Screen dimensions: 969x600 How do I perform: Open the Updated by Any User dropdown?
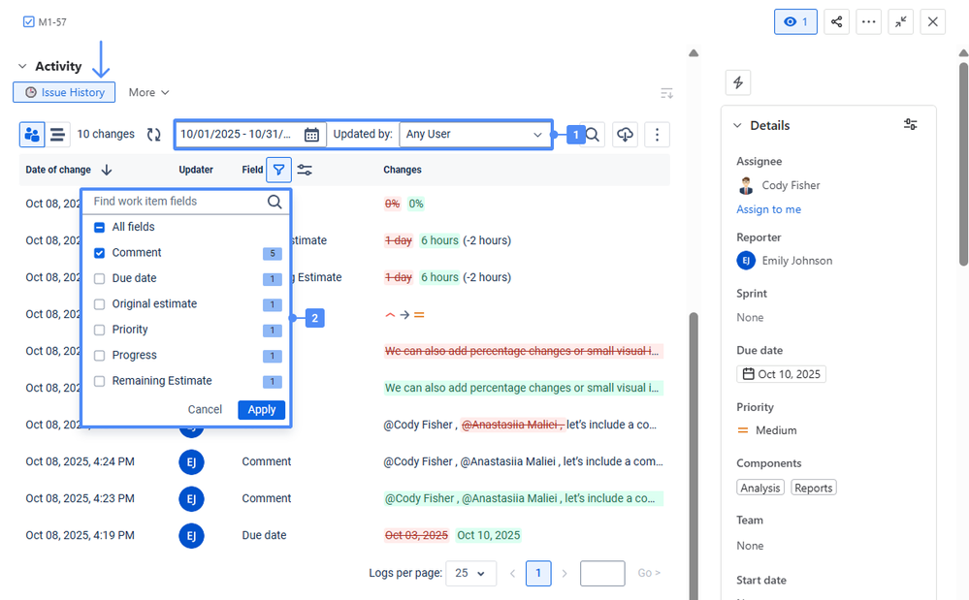pyautogui.click(x=475, y=134)
